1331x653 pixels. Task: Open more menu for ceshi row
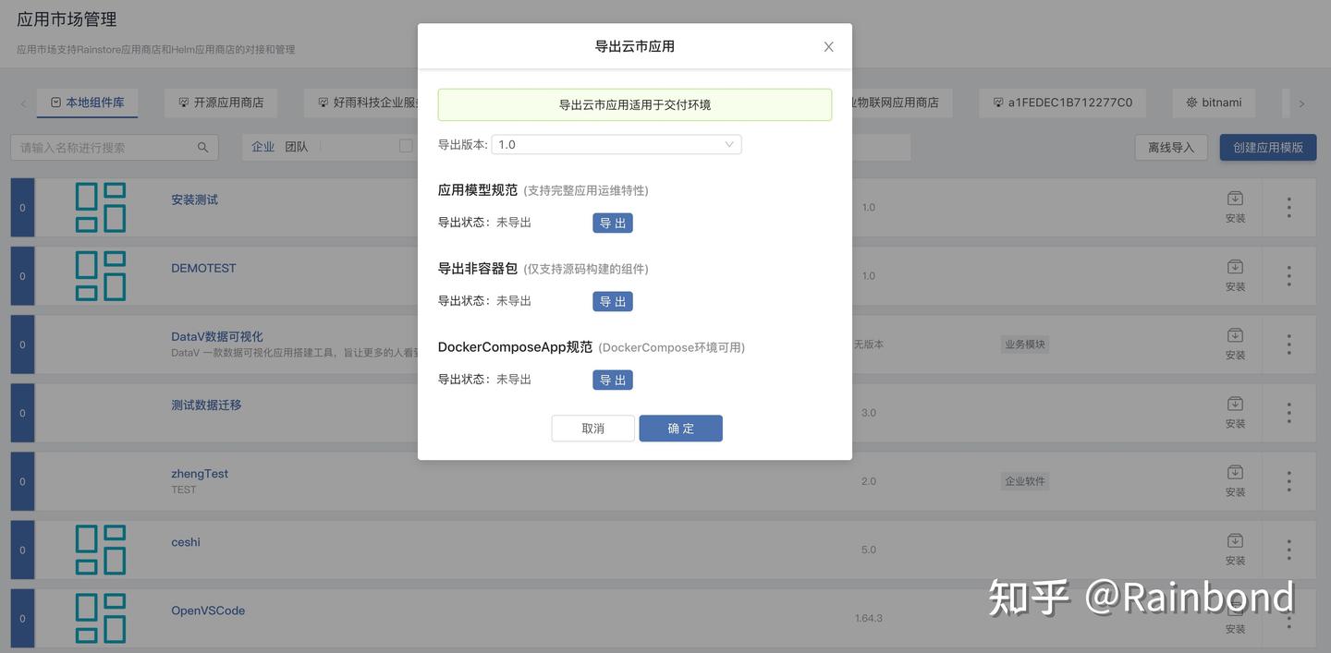(x=1288, y=549)
